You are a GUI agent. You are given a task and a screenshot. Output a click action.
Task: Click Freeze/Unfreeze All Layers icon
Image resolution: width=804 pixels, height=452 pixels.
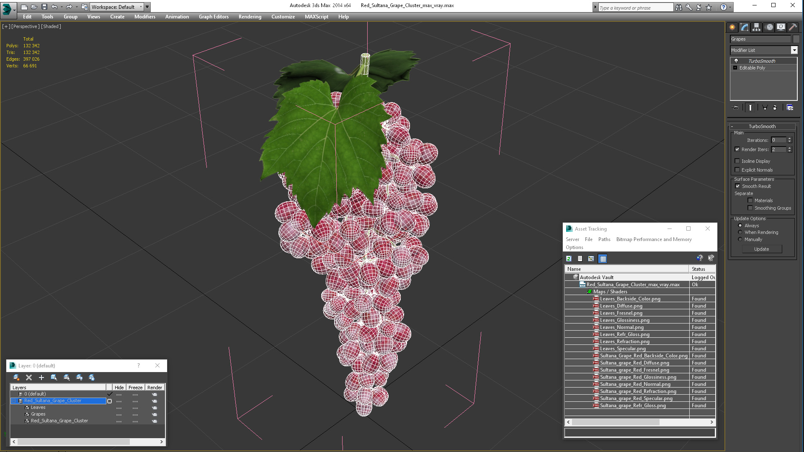coord(92,378)
